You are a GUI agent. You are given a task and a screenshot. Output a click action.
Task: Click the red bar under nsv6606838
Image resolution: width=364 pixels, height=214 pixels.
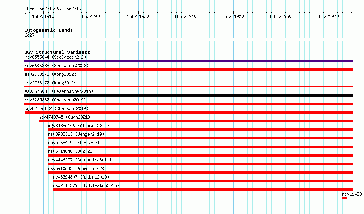coord(188,70)
